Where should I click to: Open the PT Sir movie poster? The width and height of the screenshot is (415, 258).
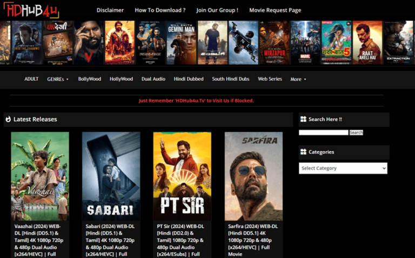point(182,176)
